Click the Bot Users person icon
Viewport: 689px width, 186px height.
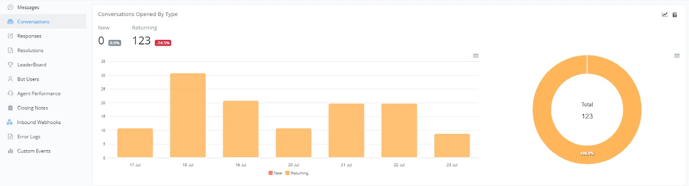10,79
